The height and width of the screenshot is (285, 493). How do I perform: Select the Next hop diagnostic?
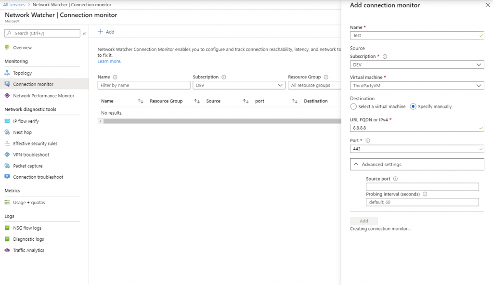click(22, 132)
